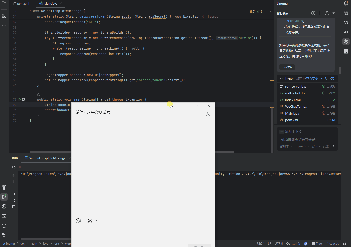Stop the running process with red square
351x247 pixels.
pos(20,167)
